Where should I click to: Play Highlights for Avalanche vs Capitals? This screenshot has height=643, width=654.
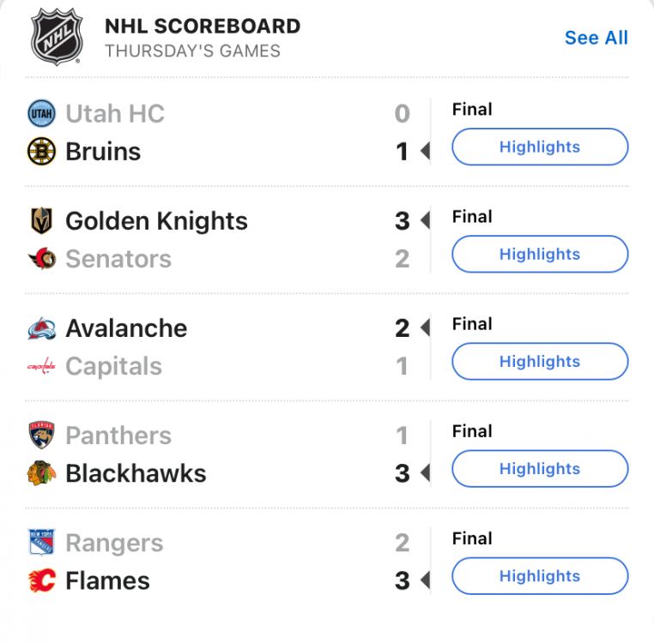(x=540, y=361)
